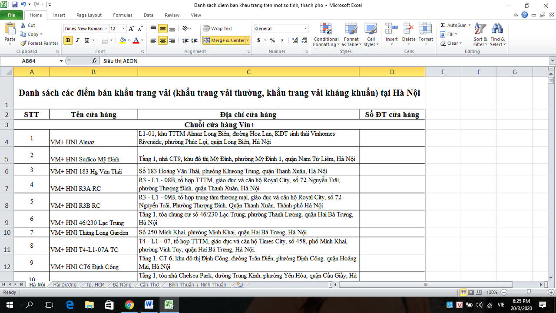Click the Orientation text angle icon
This screenshot has width=556, height=313.
(185, 29)
